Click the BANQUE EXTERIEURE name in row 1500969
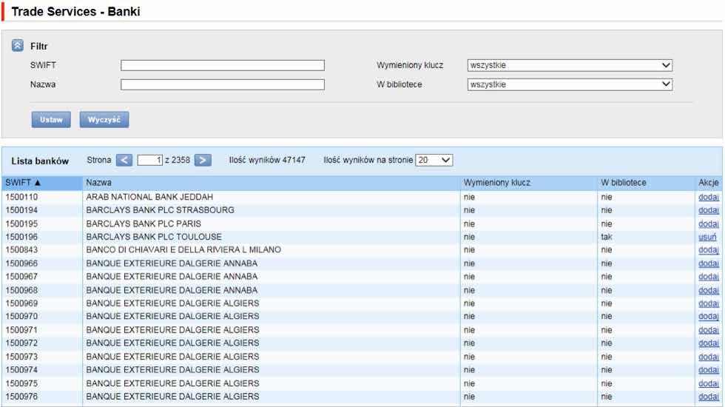Screen dimensions: 725x407 pos(172,303)
